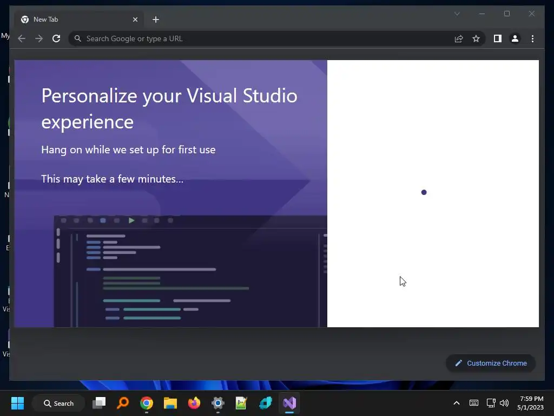Viewport: 554px width, 416px height.
Task: Maximize the Chrome window
Action: [507, 14]
